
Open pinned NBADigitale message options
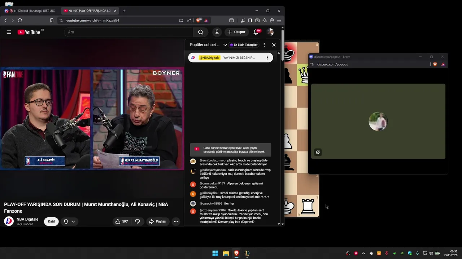(x=267, y=58)
